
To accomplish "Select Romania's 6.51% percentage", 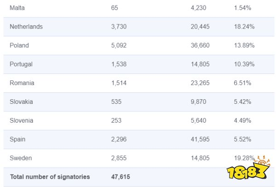I will click(x=242, y=83).
